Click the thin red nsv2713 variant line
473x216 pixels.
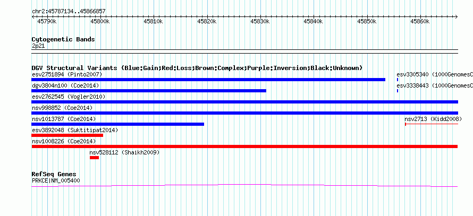[432, 124]
